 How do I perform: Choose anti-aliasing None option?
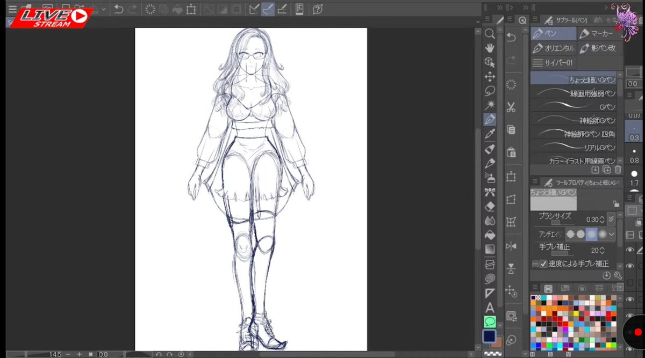570,234
